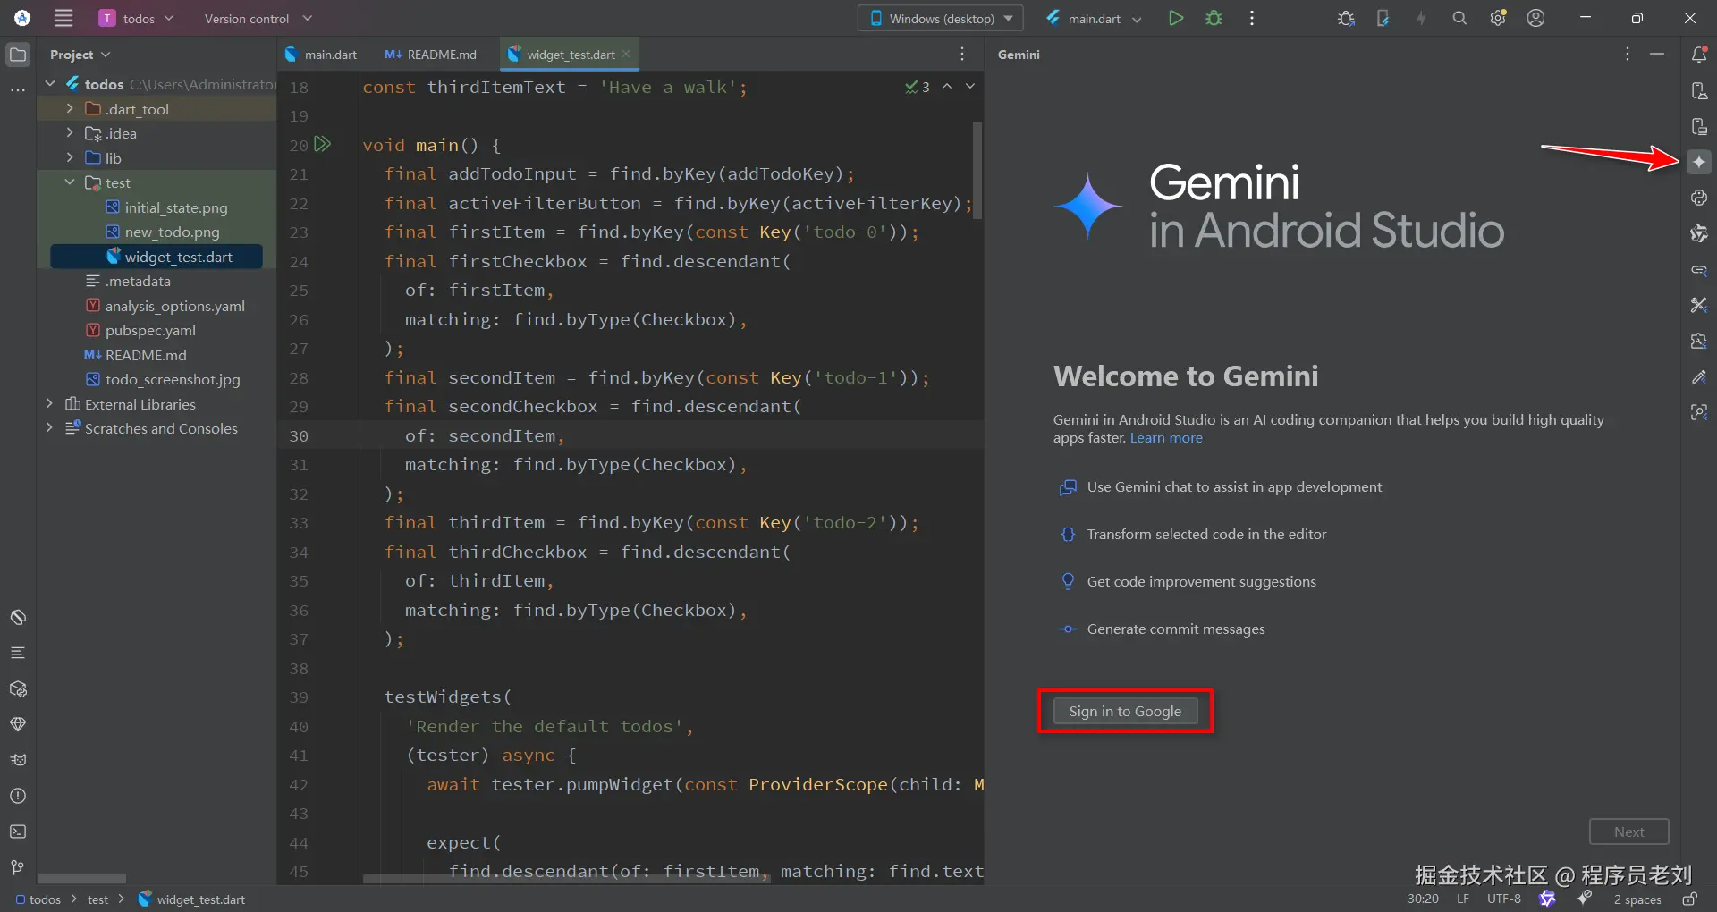Click the run gutter icon beside main()

click(x=323, y=144)
